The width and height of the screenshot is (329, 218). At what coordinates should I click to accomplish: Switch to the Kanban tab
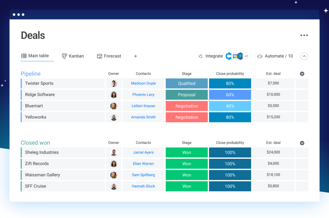click(73, 56)
